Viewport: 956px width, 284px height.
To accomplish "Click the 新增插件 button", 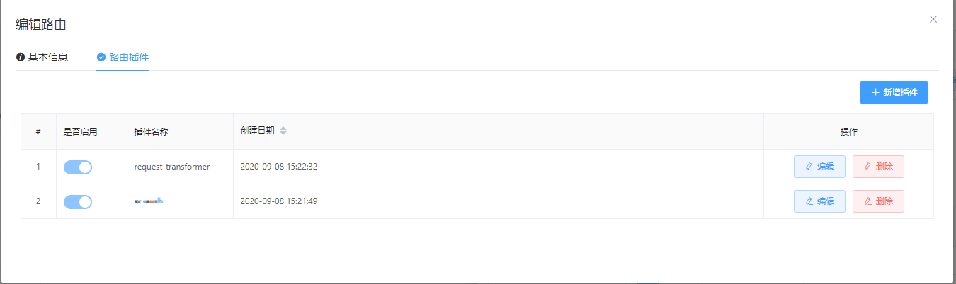I will [894, 93].
